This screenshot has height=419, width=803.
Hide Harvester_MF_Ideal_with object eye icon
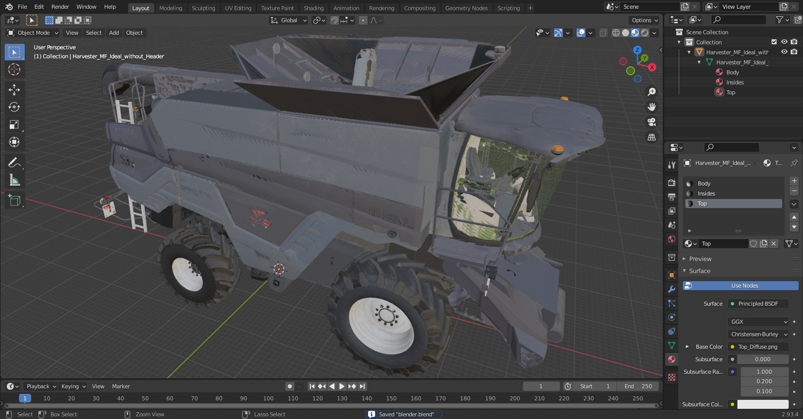[x=784, y=52]
